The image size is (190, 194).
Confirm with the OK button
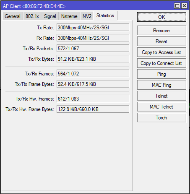click(x=161, y=17)
